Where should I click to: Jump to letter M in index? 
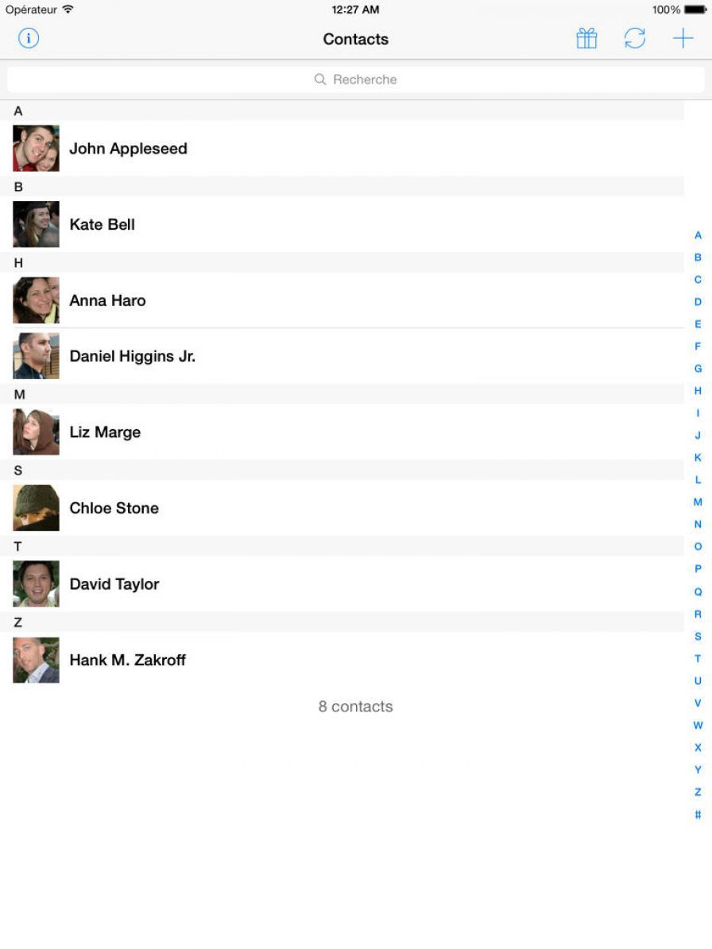(x=698, y=502)
